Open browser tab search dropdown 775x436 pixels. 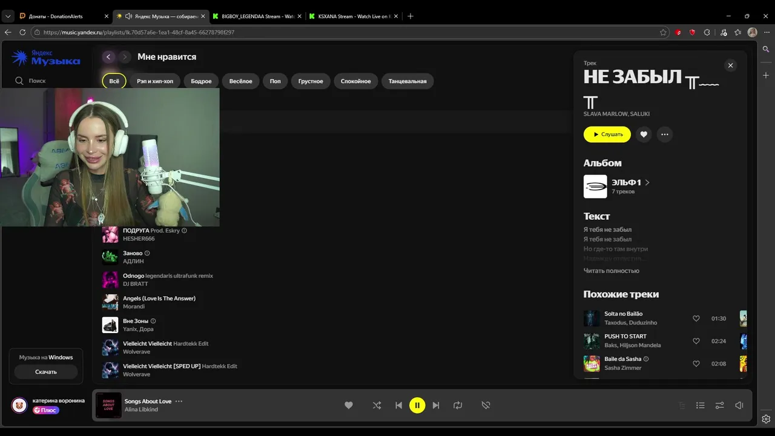pos(8,16)
